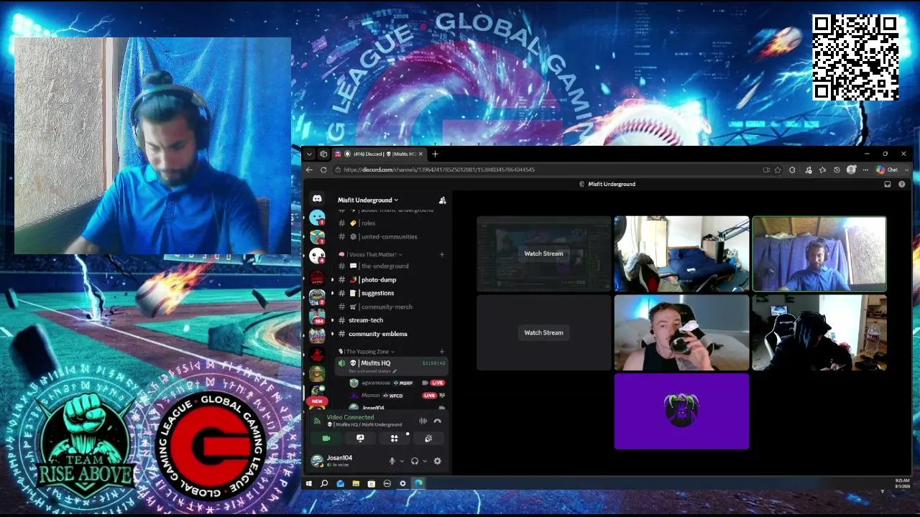The height and width of the screenshot is (517, 920).
Task: Collapse The Yapping Zone category
Action: pos(367,352)
